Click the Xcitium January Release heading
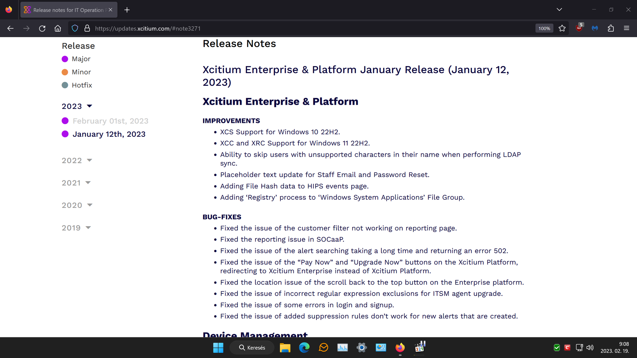Viewport: 637px width, 358px height. [356, 76]
